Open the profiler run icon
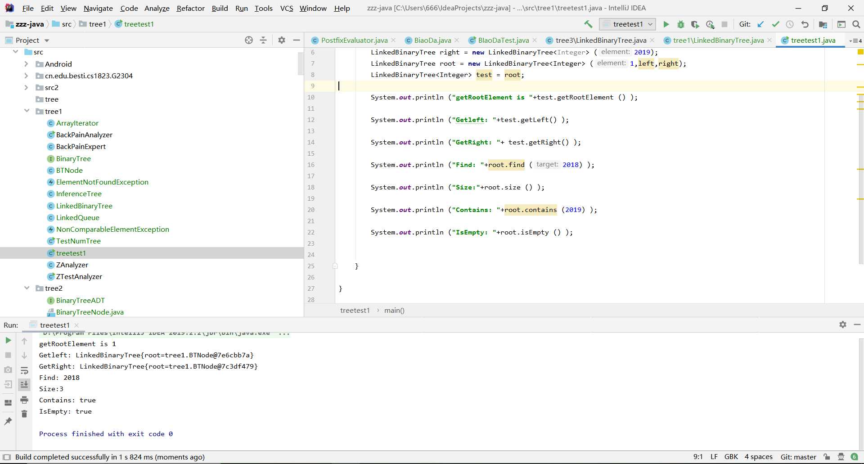This screenshot has height=464, width=864. tap(710, 24)
